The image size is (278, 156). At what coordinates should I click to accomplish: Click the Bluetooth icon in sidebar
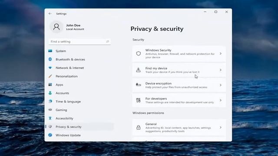click(x=50, y=59)
